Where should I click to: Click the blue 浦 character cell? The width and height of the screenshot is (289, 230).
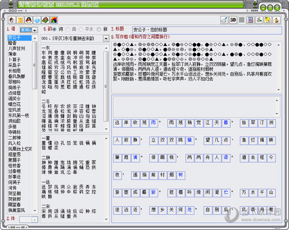coord(135,158)
